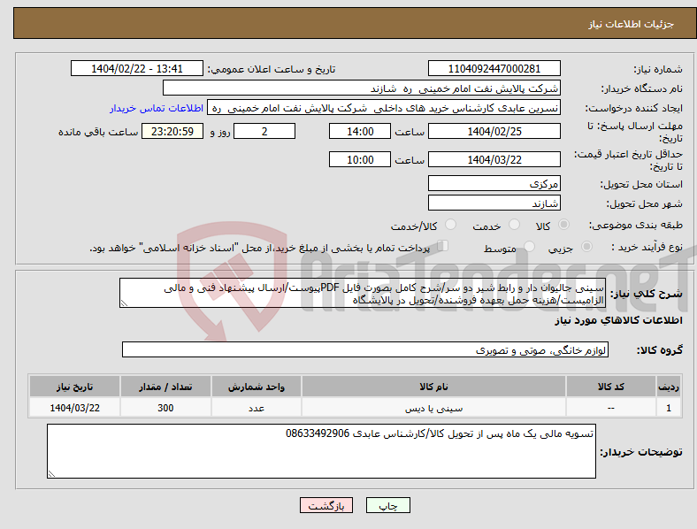Image resolution: width=697 pixels, height=529 pixels.
Task: Click the اطلاعات کالاهای مورد نیاز heading
Action: click(618, 320)
